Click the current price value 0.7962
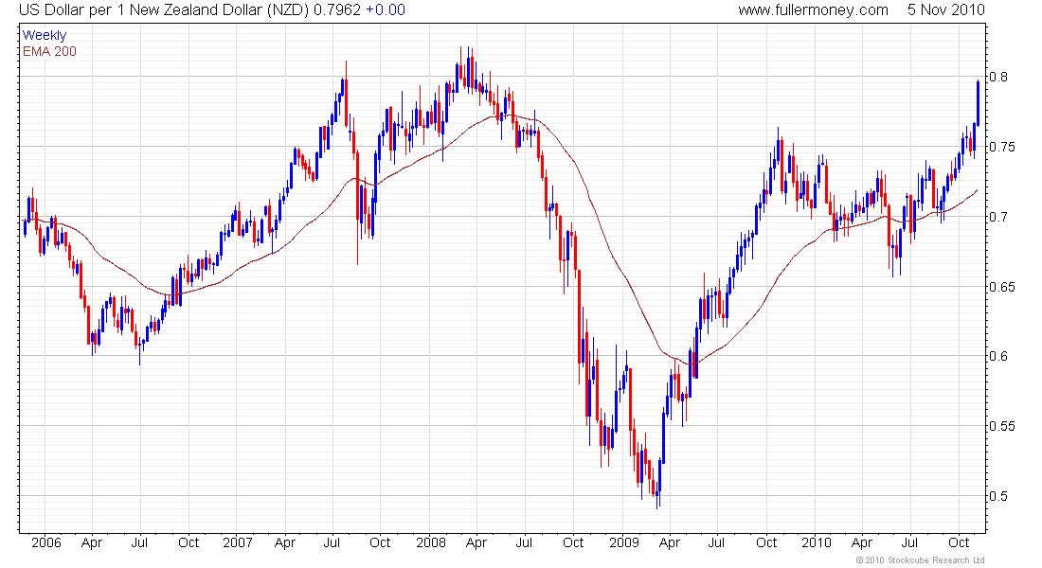Screen dimensions: 1042x568 pyautogui.click(x=337, y=10)
